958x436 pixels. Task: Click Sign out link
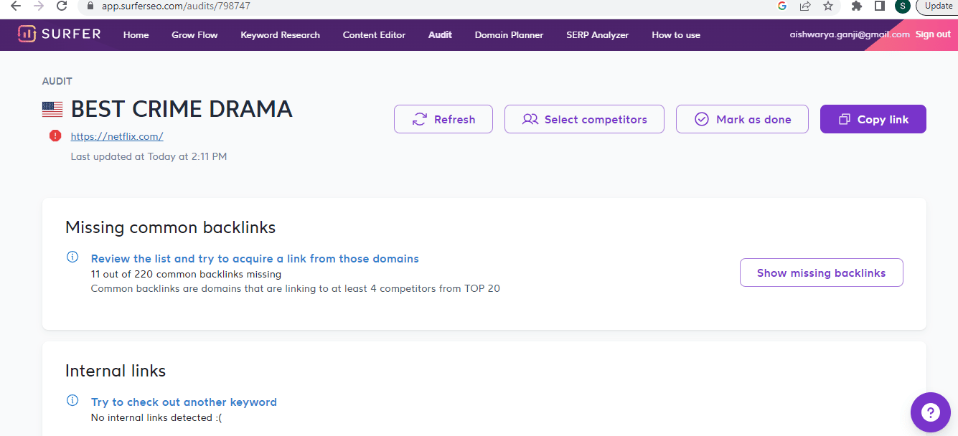[933, 34]
